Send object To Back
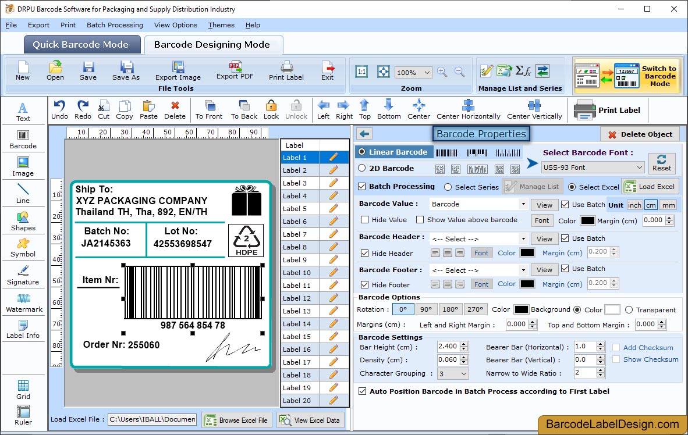The height and width of the screenshot is (435, 688). click(x=244, y=110)
